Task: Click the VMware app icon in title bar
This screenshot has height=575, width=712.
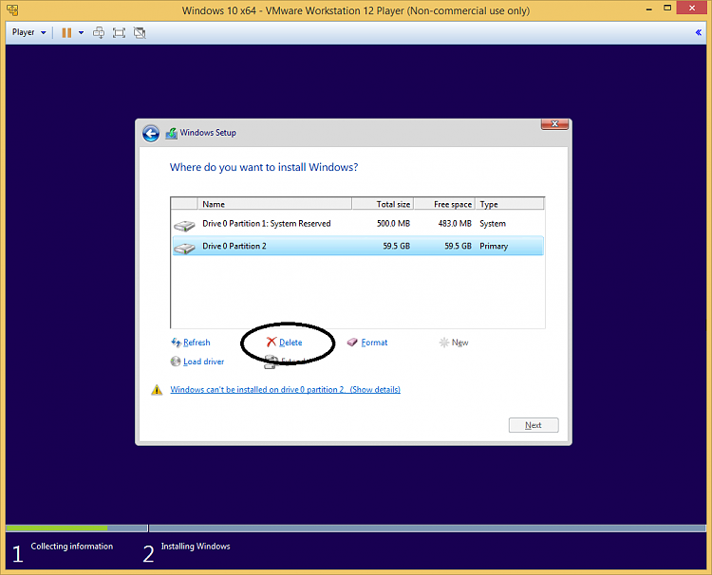Action: (12, 10)
